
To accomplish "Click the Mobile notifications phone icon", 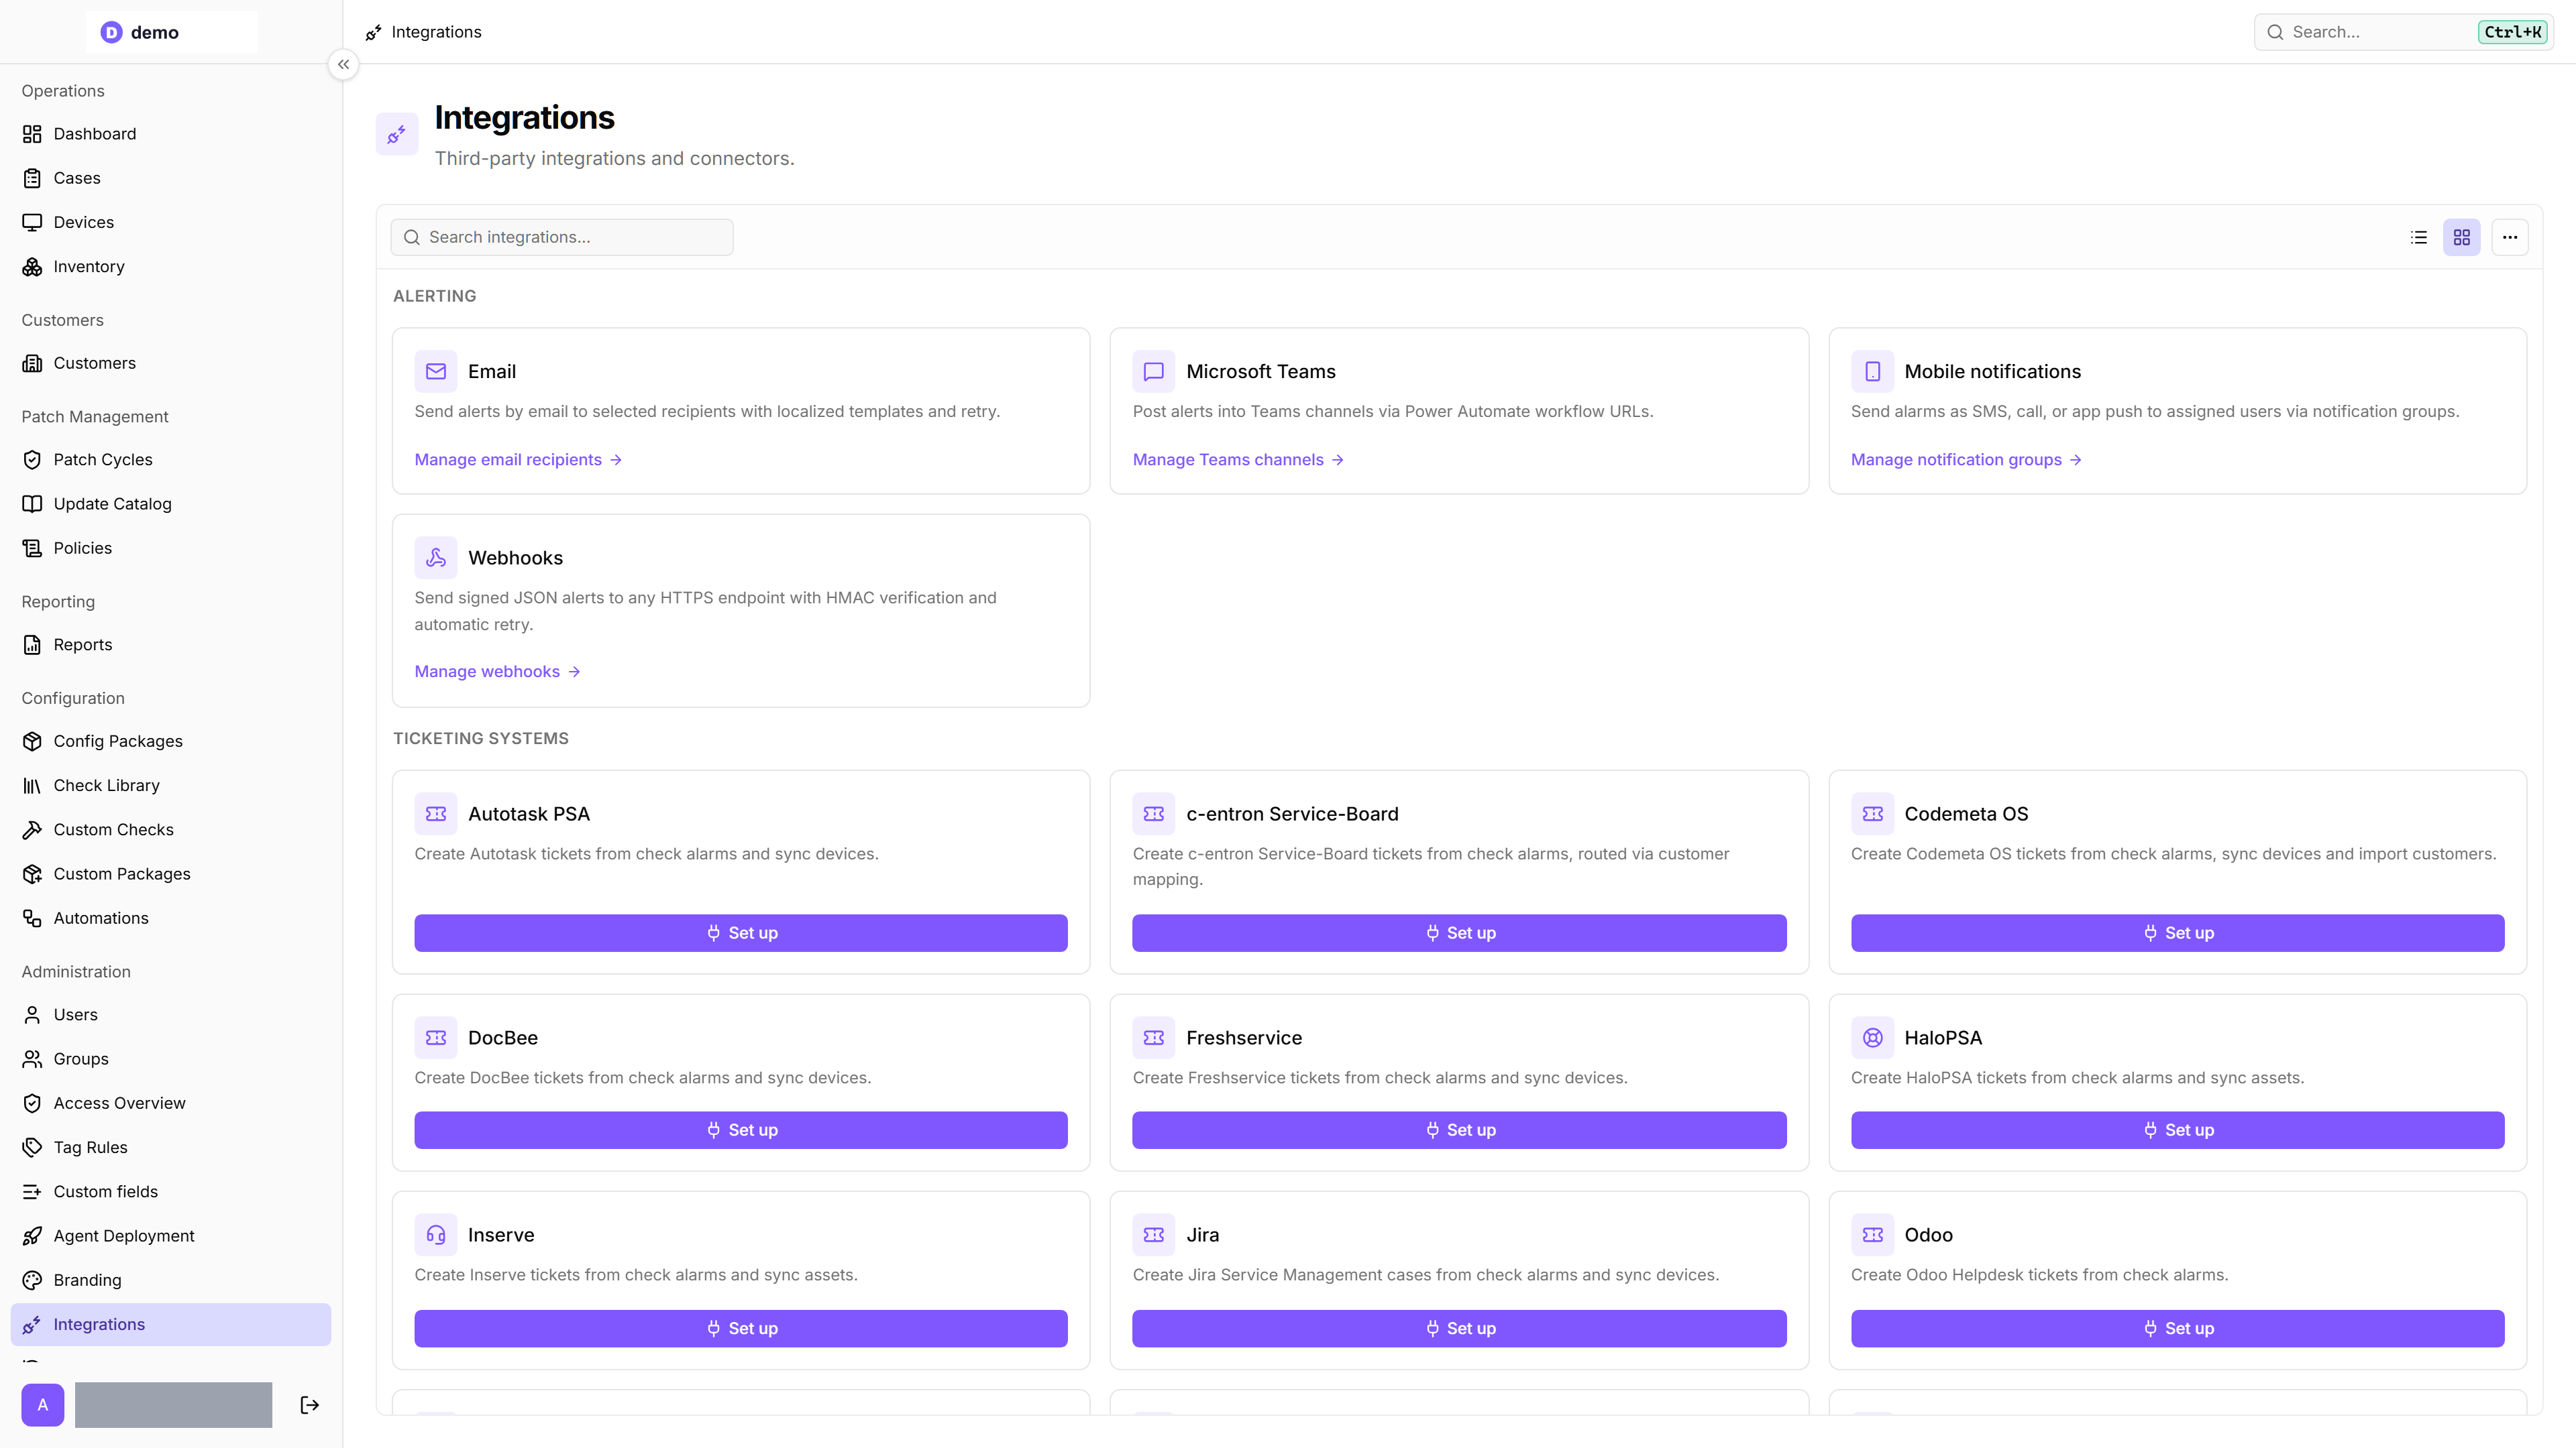I will click(1872, 372).
